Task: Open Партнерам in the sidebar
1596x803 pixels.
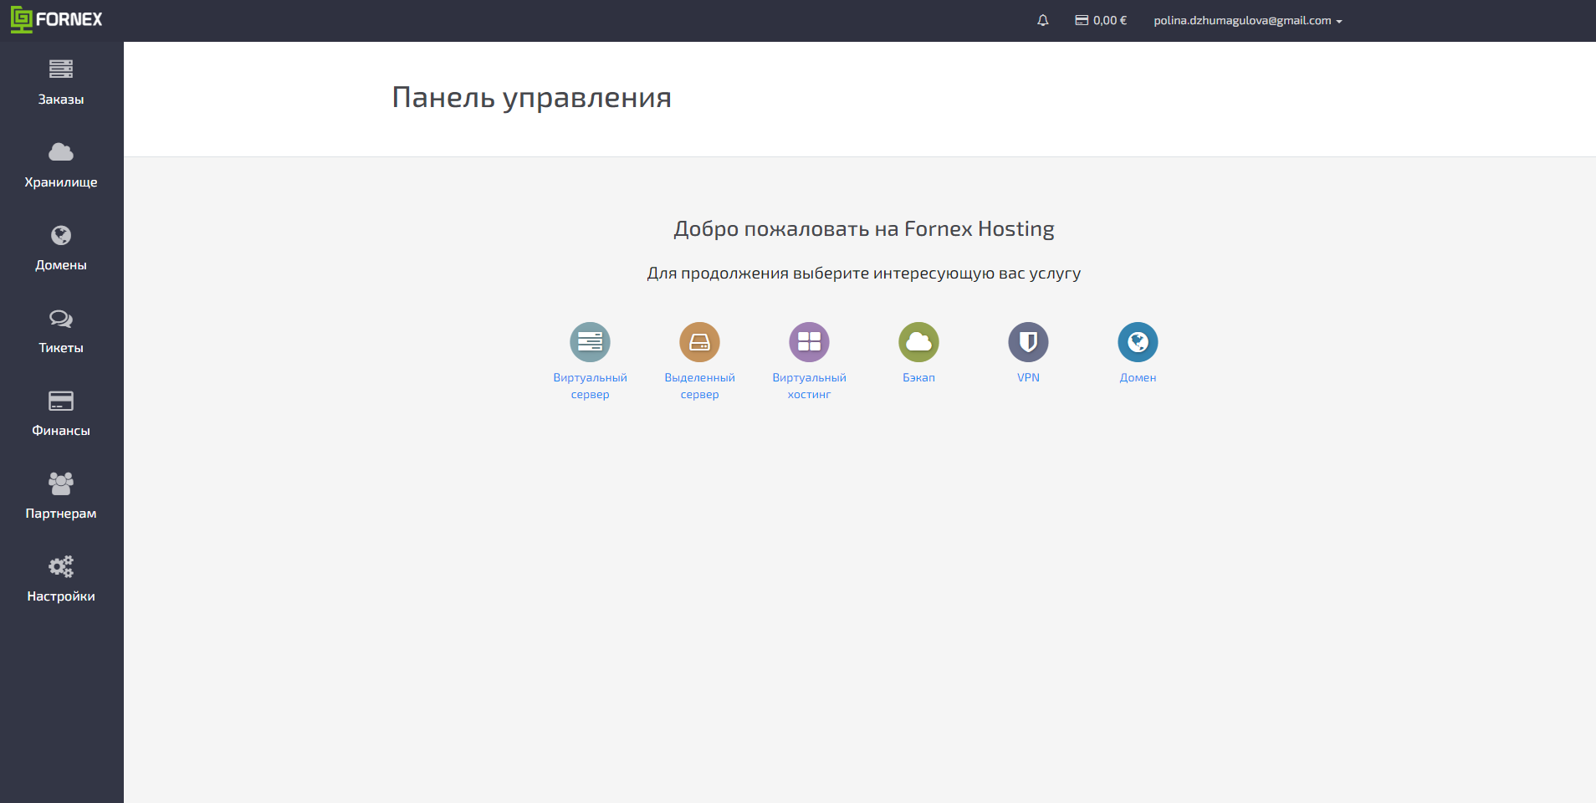Action: (x=61, y=497)
